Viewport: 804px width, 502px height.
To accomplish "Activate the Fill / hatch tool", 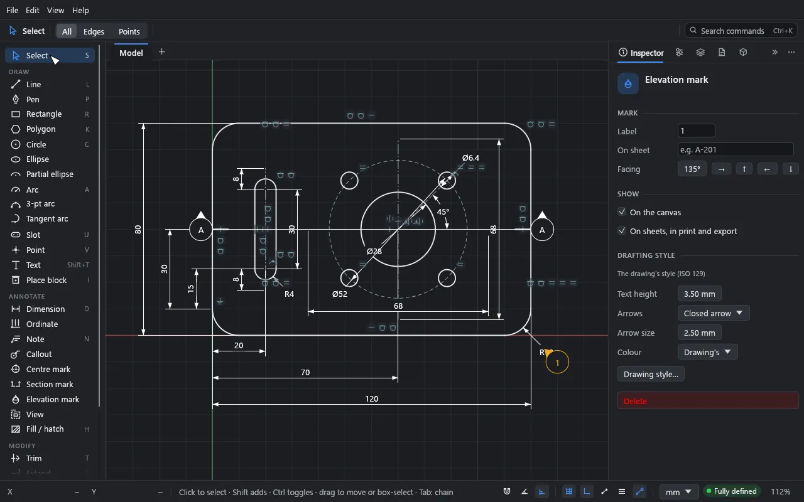I will click(x=50, y=429).
